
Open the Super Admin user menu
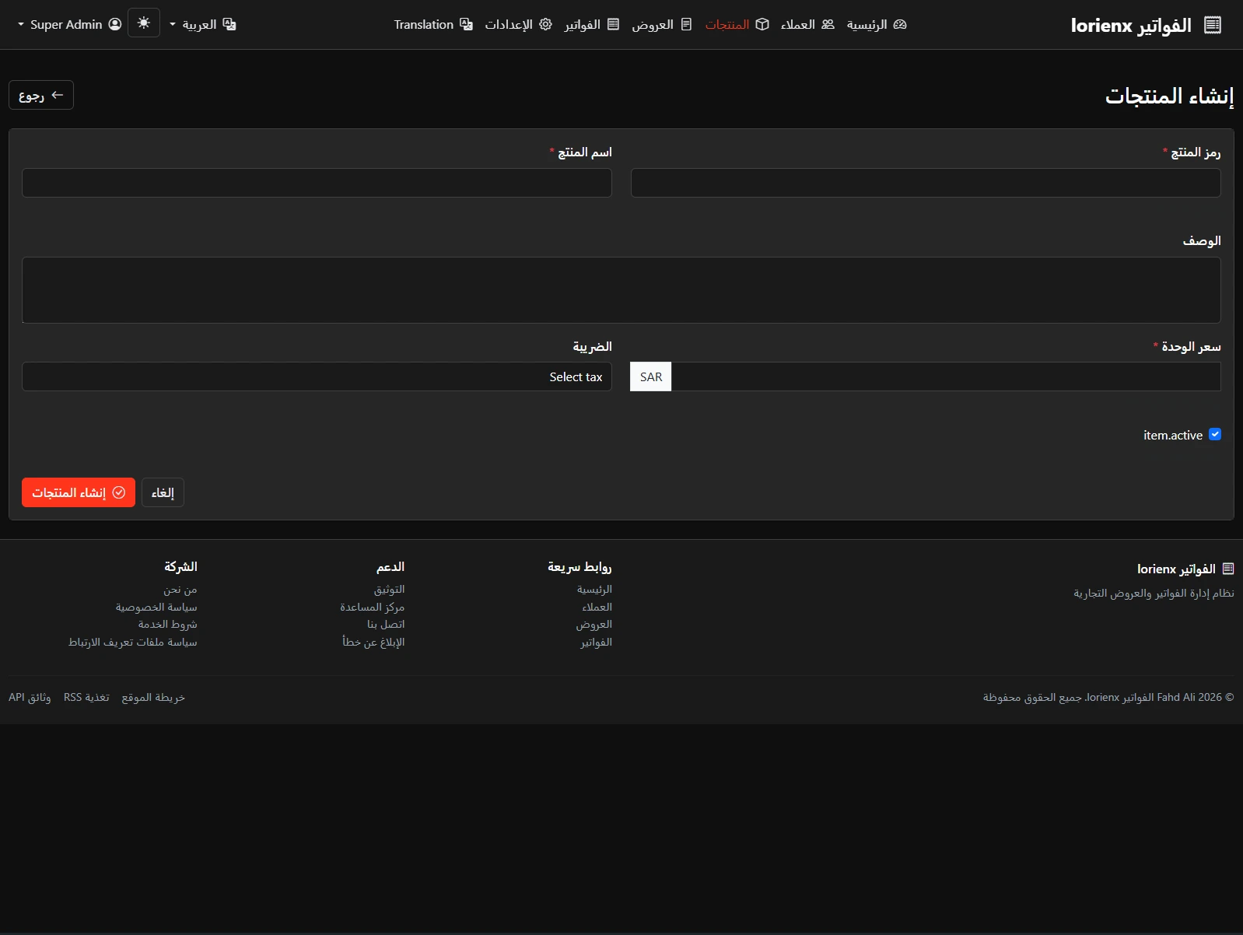(x=70, y=25)
